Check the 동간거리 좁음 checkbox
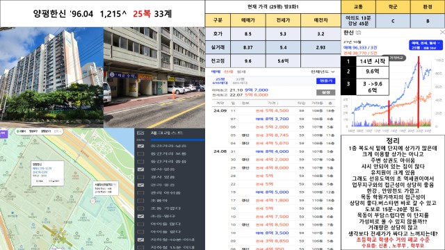This screenshot has width=445, height=250. tap(140, 161)
